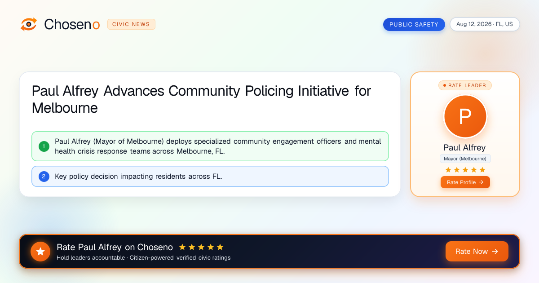Click the Rate Profile button
Image resolution: width=539 pixels, height=283 pixels.
465,182
